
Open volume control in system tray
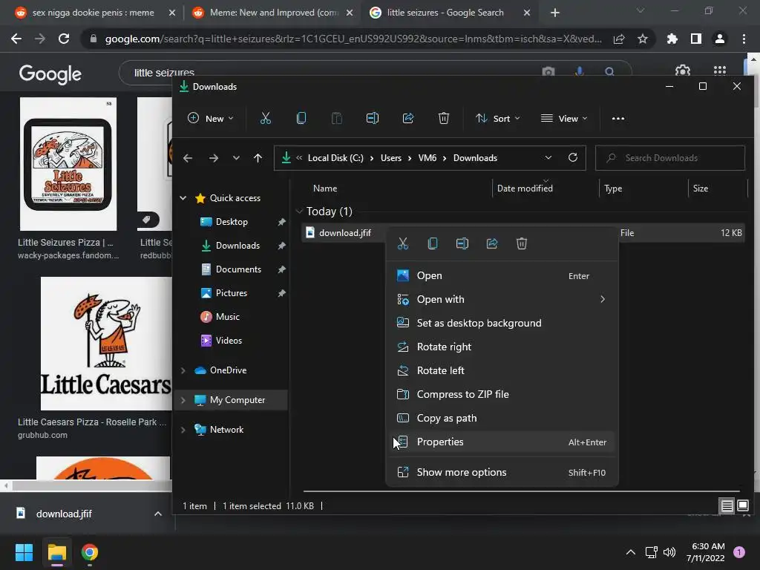(669, 552)
